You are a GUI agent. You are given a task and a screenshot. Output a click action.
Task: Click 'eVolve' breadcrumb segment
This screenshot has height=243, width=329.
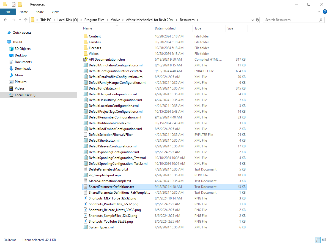[x=115, y=20]
